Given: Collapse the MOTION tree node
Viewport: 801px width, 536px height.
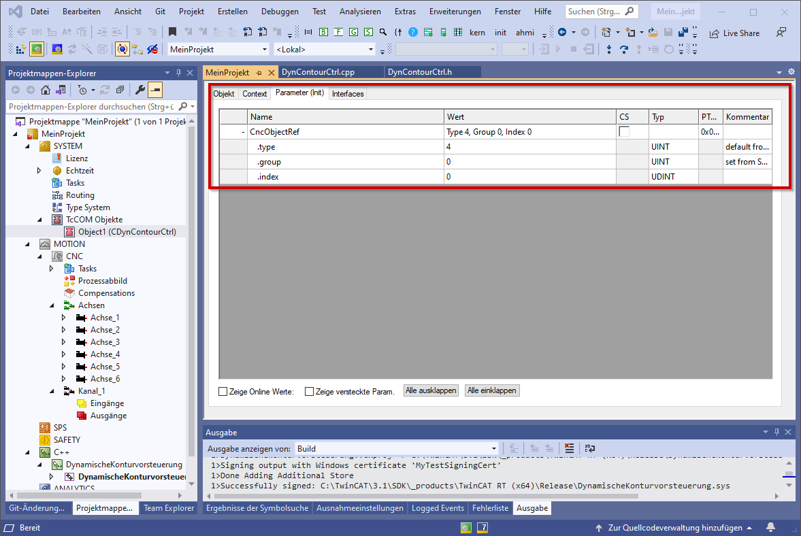Looking at the screenshot, I should [28, 244].
